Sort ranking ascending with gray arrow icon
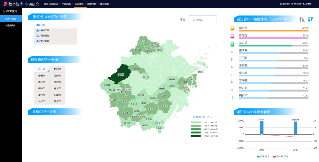Image resolution: width=319 pixels, height=162 pixels. point(302,19)
